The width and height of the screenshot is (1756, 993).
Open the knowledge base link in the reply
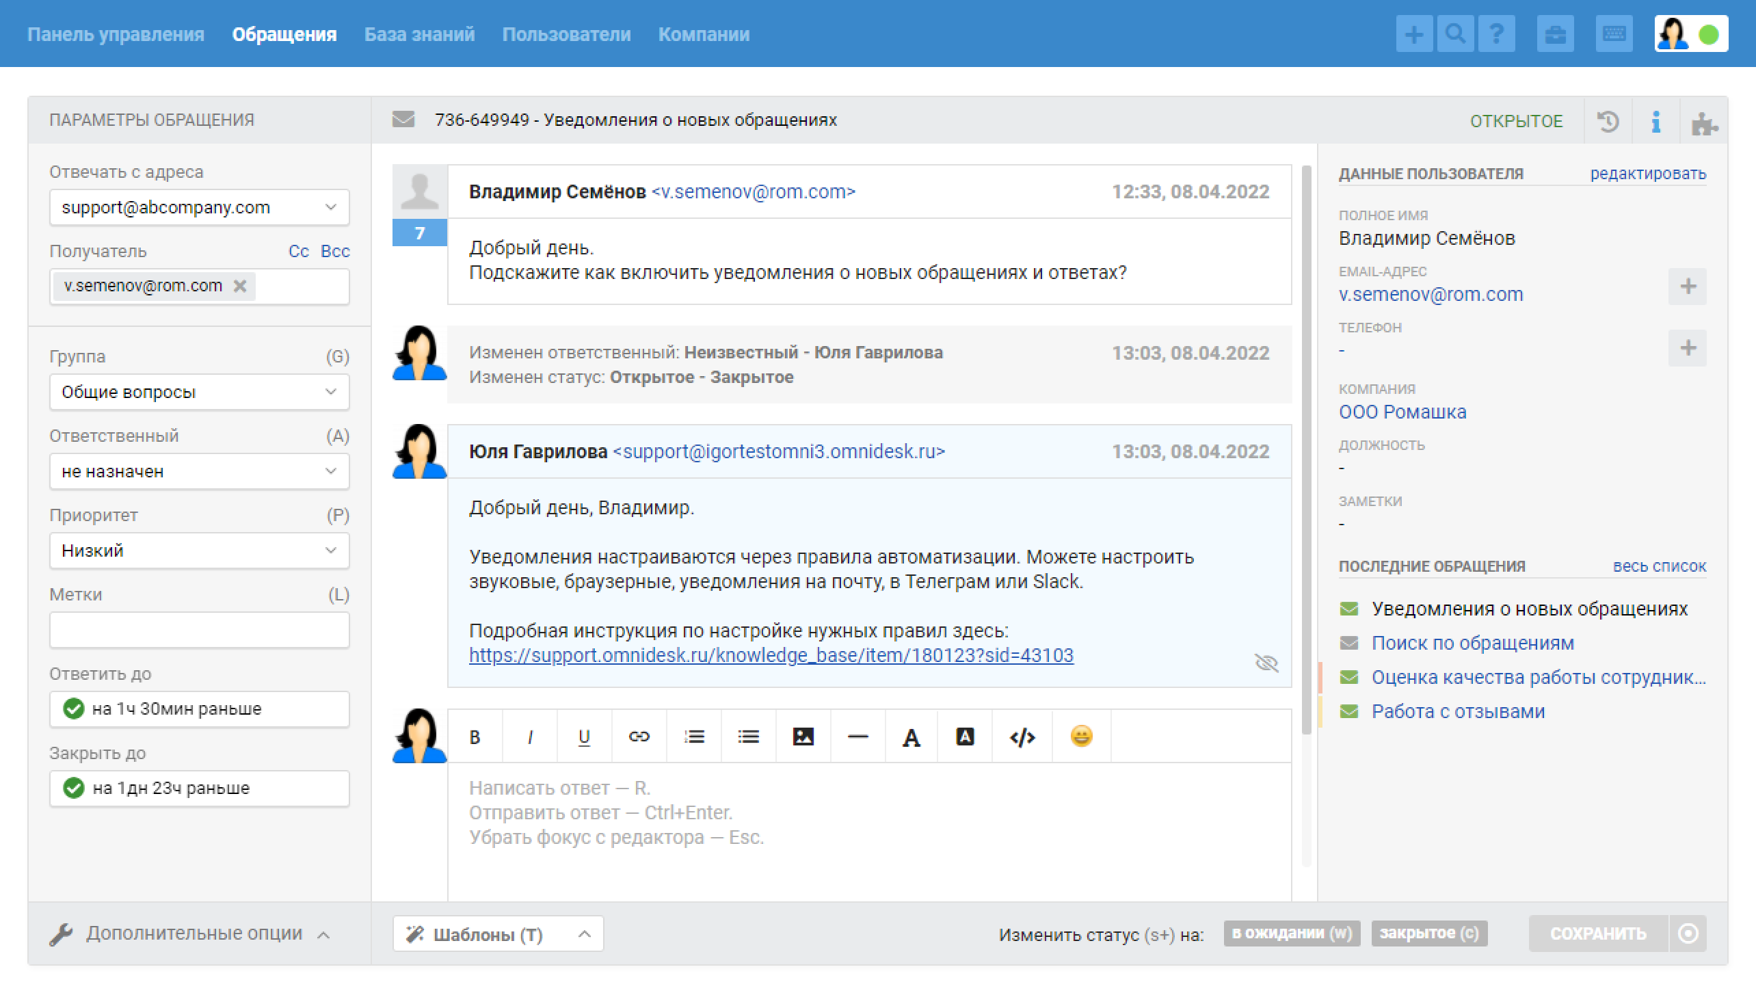771,655
